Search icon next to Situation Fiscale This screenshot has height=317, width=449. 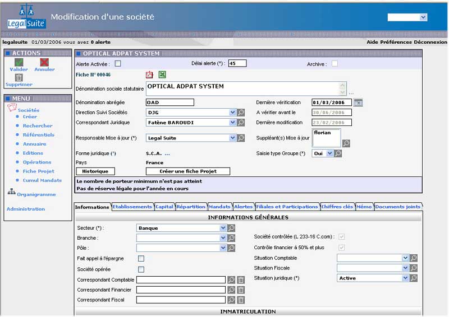414,268
